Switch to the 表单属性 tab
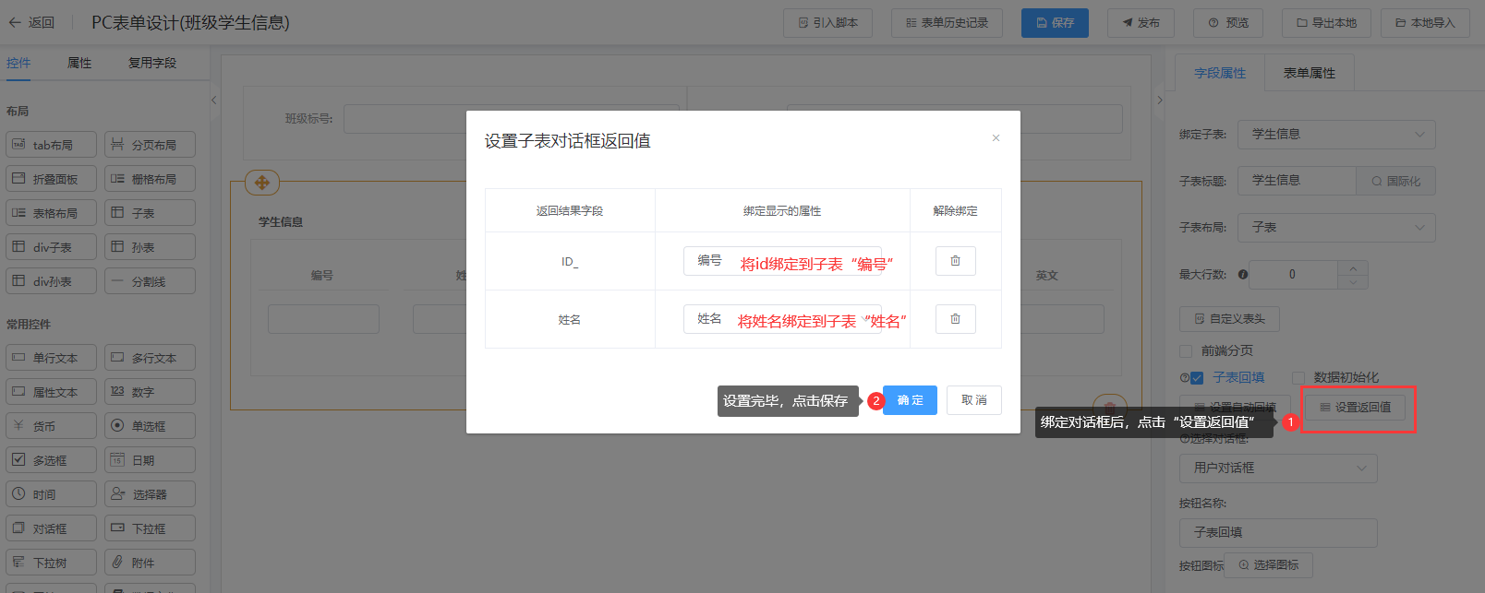 (x=1309, y=73)
